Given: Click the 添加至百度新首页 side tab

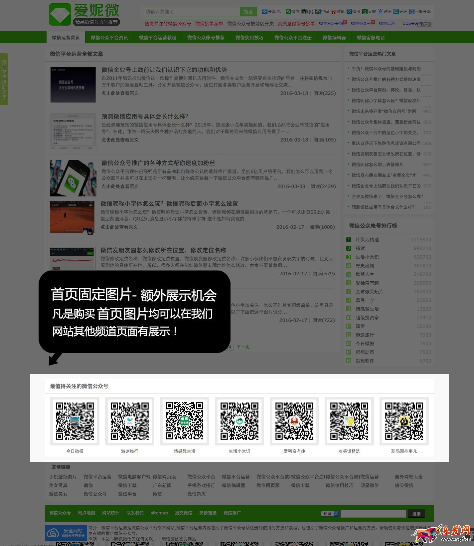Looking at the screenshot, I should tap(4, 79).
